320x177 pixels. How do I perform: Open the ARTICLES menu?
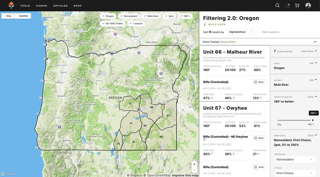[x=60, y=6]
